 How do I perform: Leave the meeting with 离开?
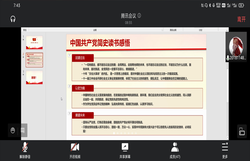[x=241, y=19]
